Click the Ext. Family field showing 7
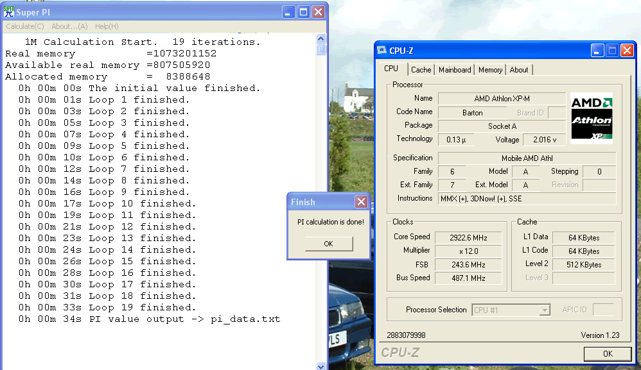The height and width of the screenshot is (370, 641). (452, 185)
